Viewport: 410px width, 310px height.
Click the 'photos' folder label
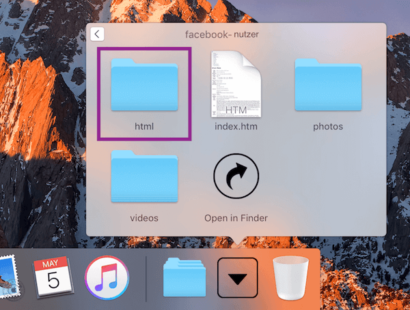pos(328,127)
